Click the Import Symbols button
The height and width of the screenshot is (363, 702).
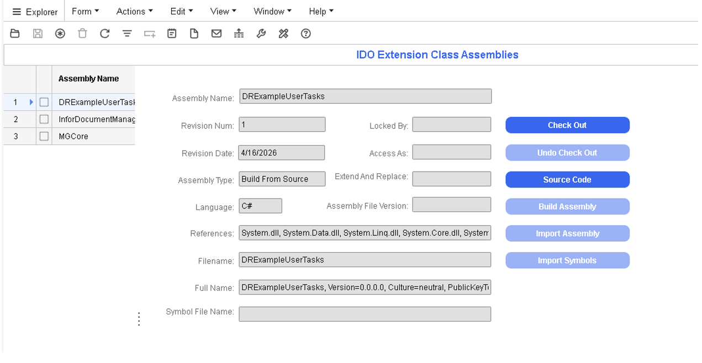click(567, 260)
